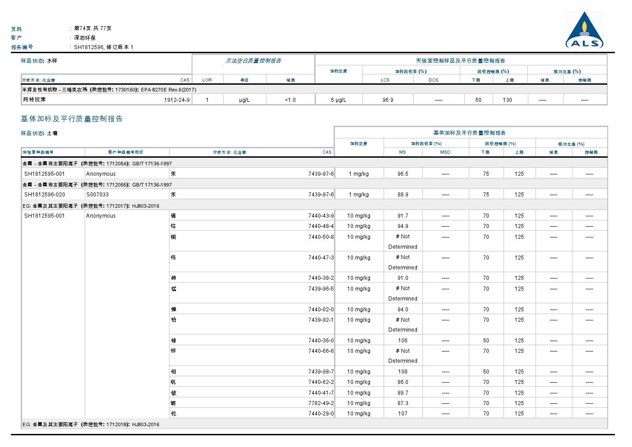Click the LCS recovery value 96.9

coord(388,100)
